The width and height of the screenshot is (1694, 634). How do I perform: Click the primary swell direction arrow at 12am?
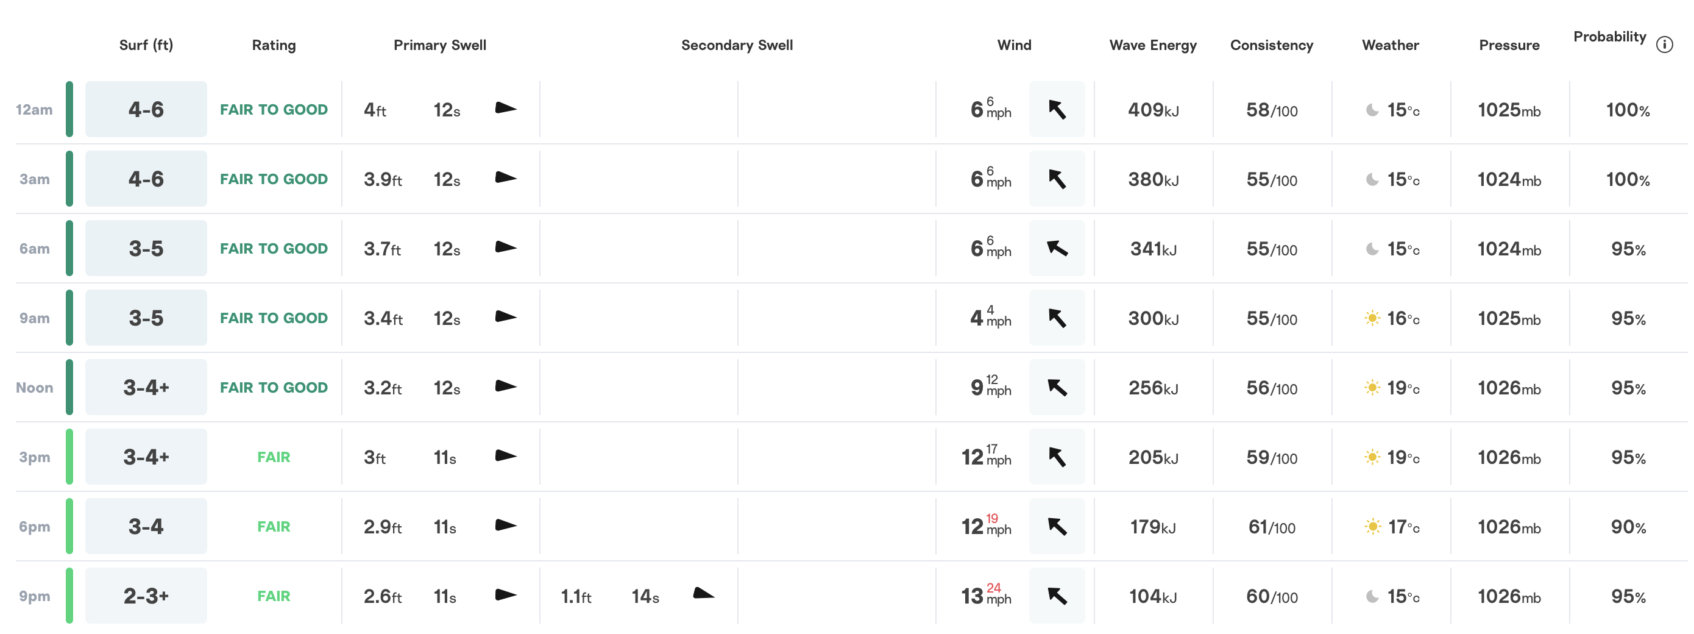pos(506,109)
